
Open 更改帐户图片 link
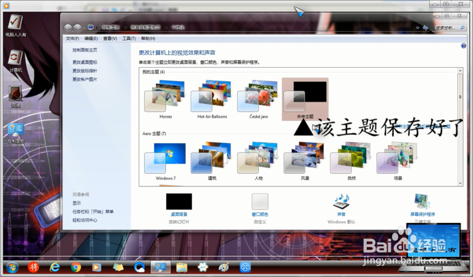pos(85,79)
